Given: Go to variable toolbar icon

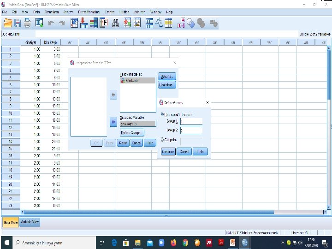Looking at the screenshot, I should point(84,23).
